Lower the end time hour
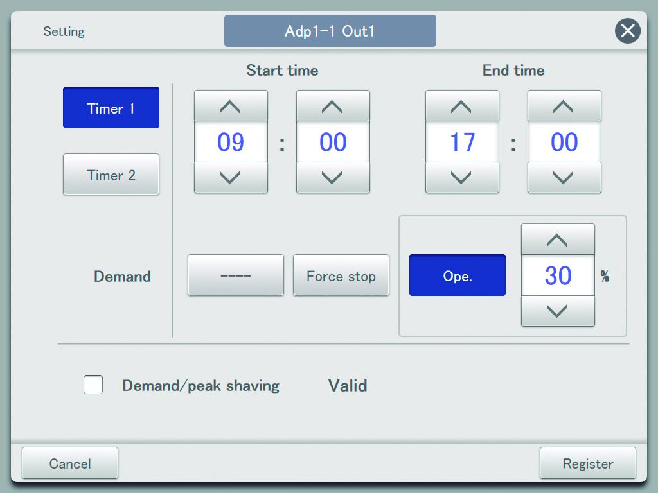 [462, 177]
